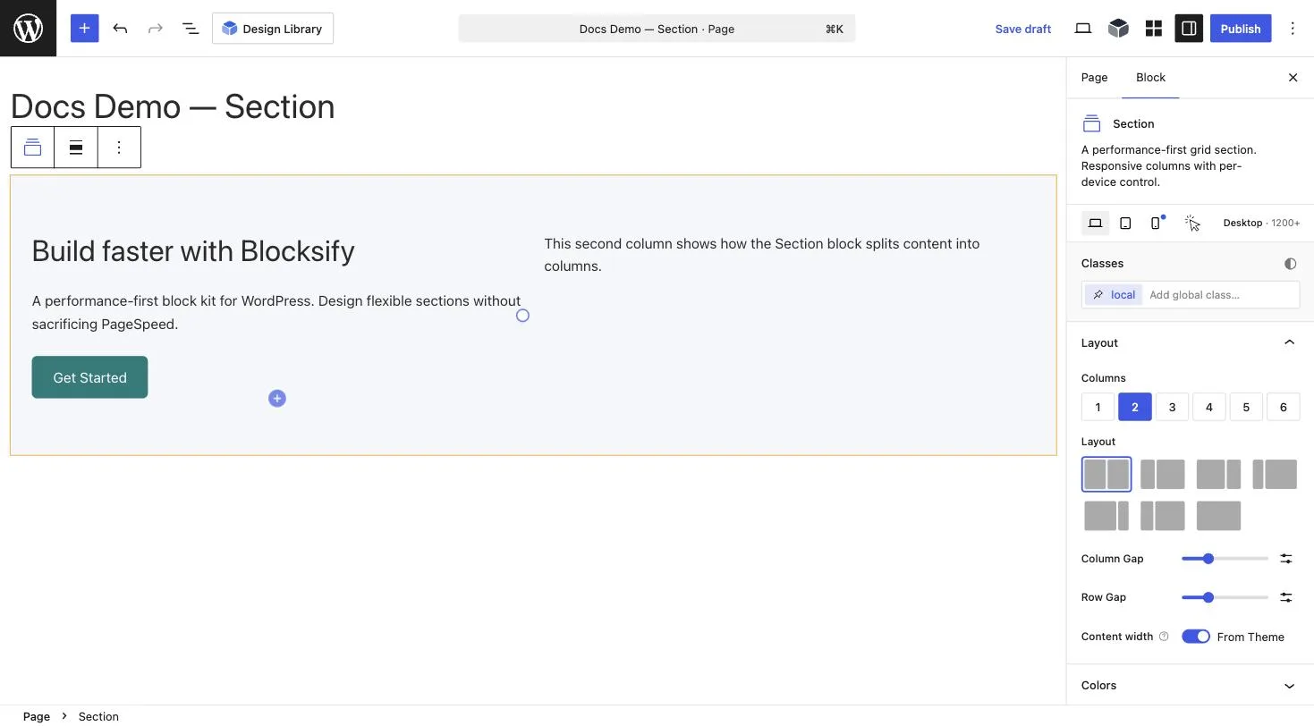1314x726 pixels.
Task: Focus the Add global class field
Action: click(1221, 295)
